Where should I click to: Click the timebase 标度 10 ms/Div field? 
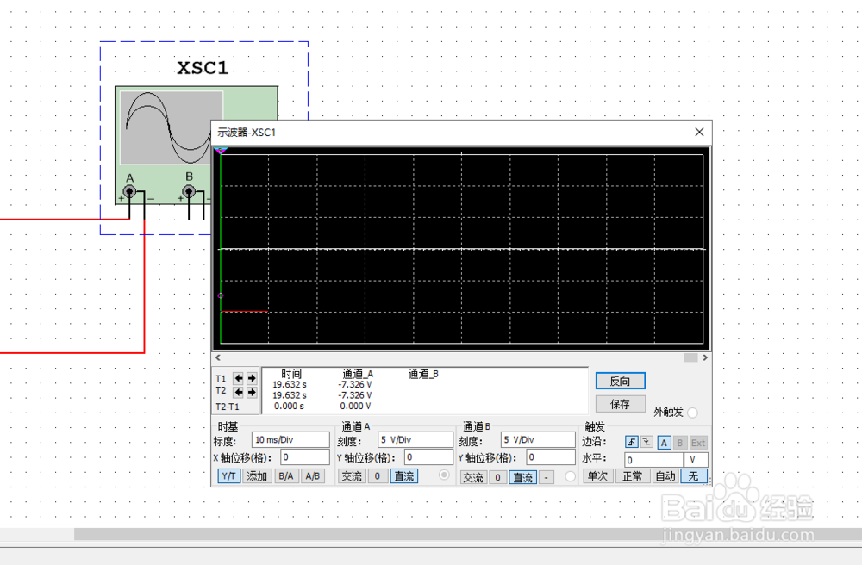coord(290,440)
